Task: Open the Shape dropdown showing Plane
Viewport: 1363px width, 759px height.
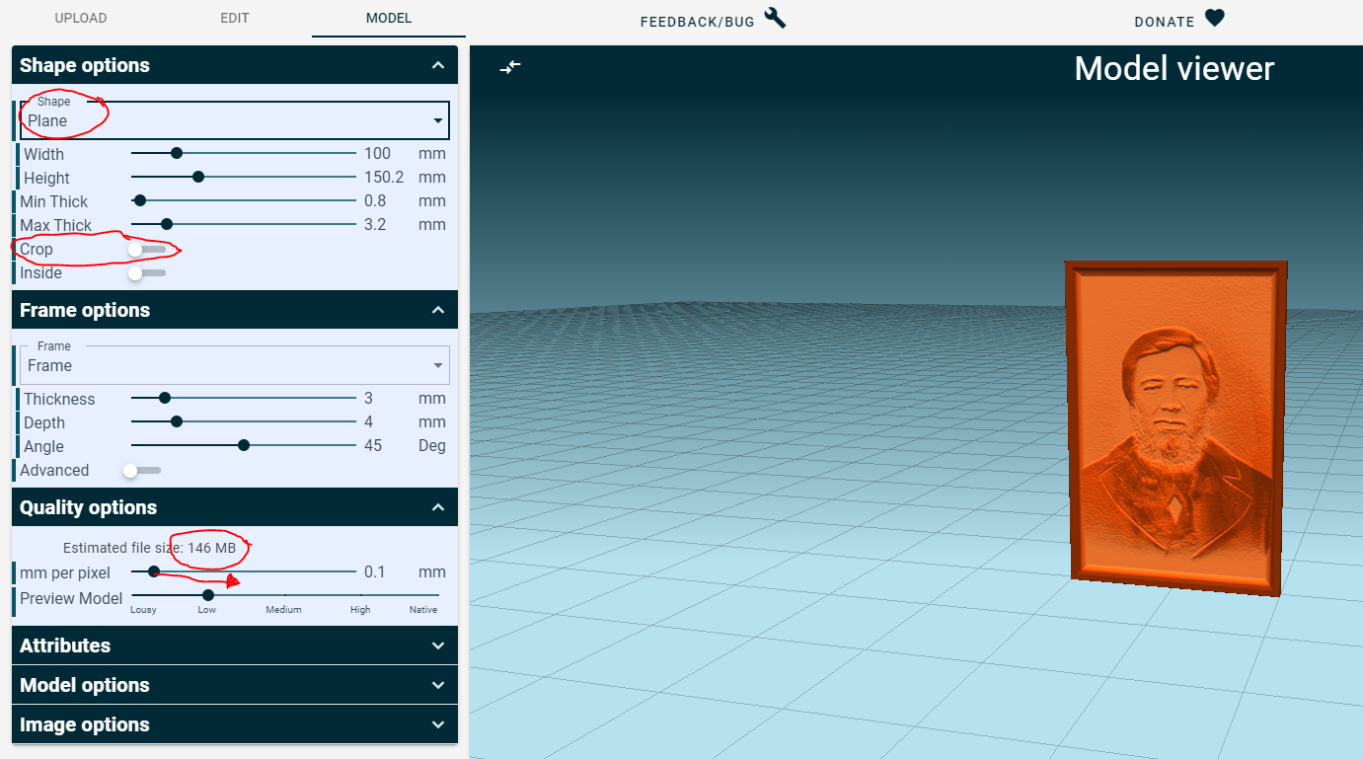Action: click(x=235, y=120)
